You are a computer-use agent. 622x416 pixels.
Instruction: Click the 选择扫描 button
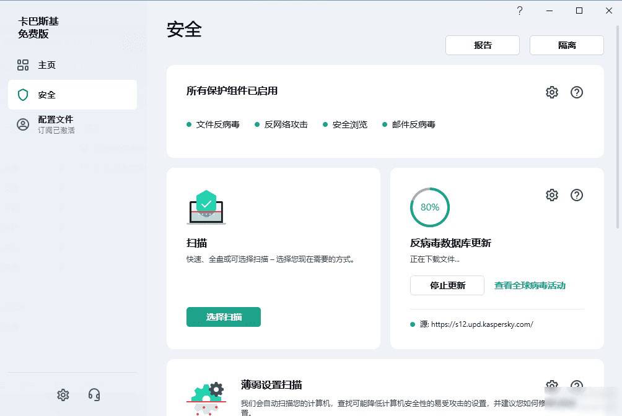pyautogui.click(x=223, y=317)
